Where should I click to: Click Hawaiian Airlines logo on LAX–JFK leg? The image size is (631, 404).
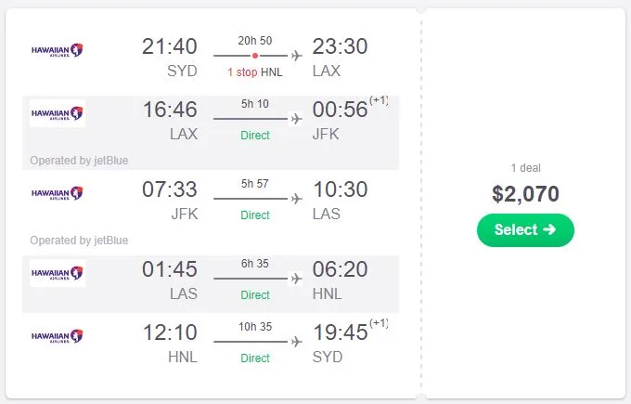[x=58, y=113]
